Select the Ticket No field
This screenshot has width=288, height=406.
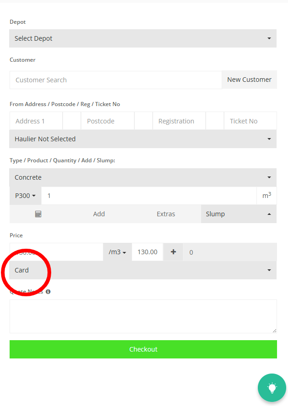pos(250,121)
